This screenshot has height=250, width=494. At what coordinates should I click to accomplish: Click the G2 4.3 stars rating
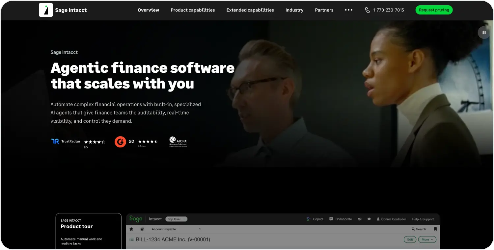pos(148,141)
